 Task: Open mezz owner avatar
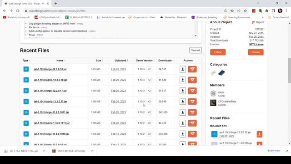click(x=213, y=93)
